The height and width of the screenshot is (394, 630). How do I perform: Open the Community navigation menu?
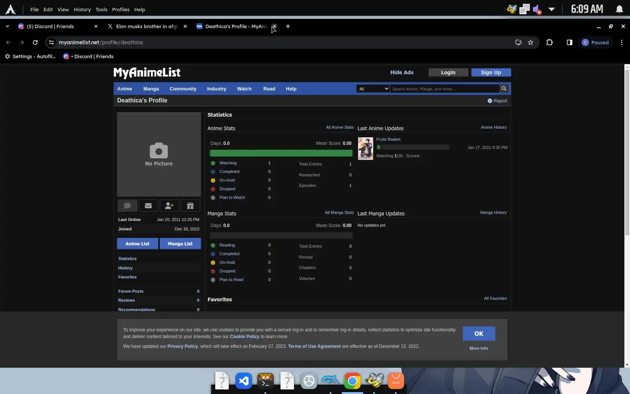(183, 89)
